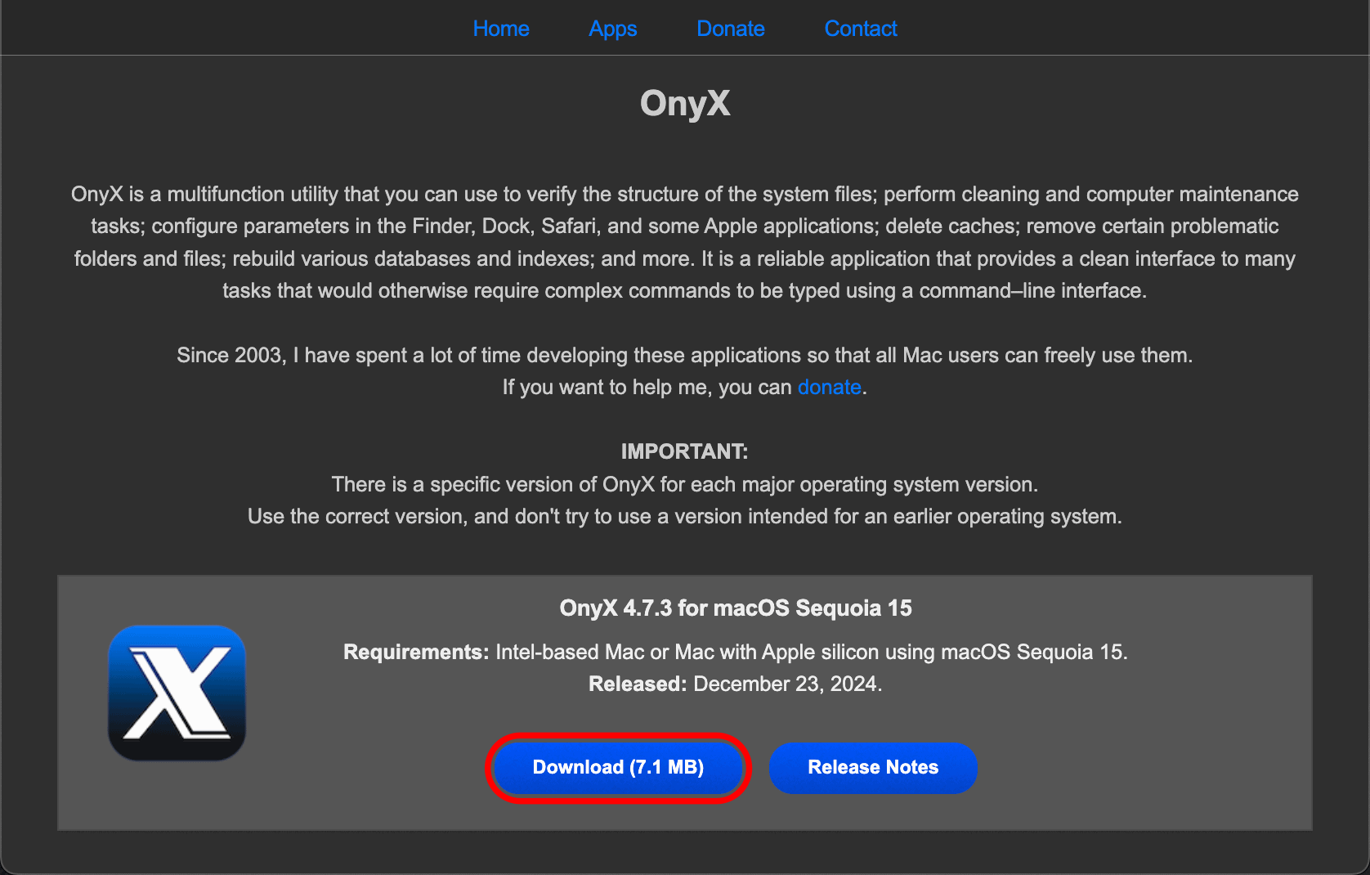Screen dimensions: 1370x875
Task: Open Donate in the top navigation bar
Action: [730, 29]
